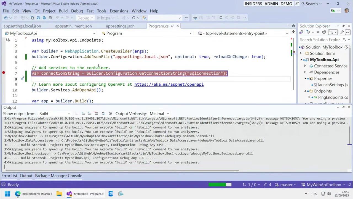Screen dimensions: 353x199
Task: Click the wrench settings icon in Solution Explorer
Action: 342,32
